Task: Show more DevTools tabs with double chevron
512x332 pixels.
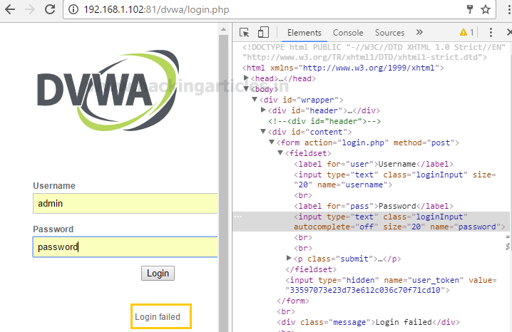Action: (419, 32)
